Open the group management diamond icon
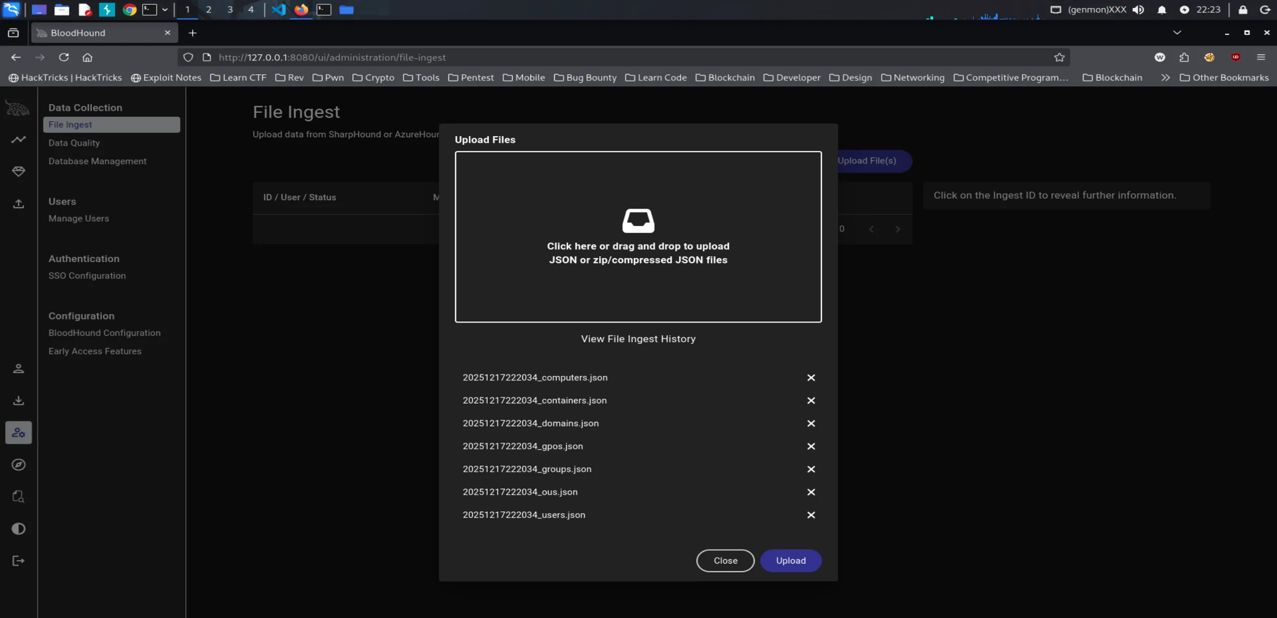This screenshot has width=1277, height=618. pos(18,172)
